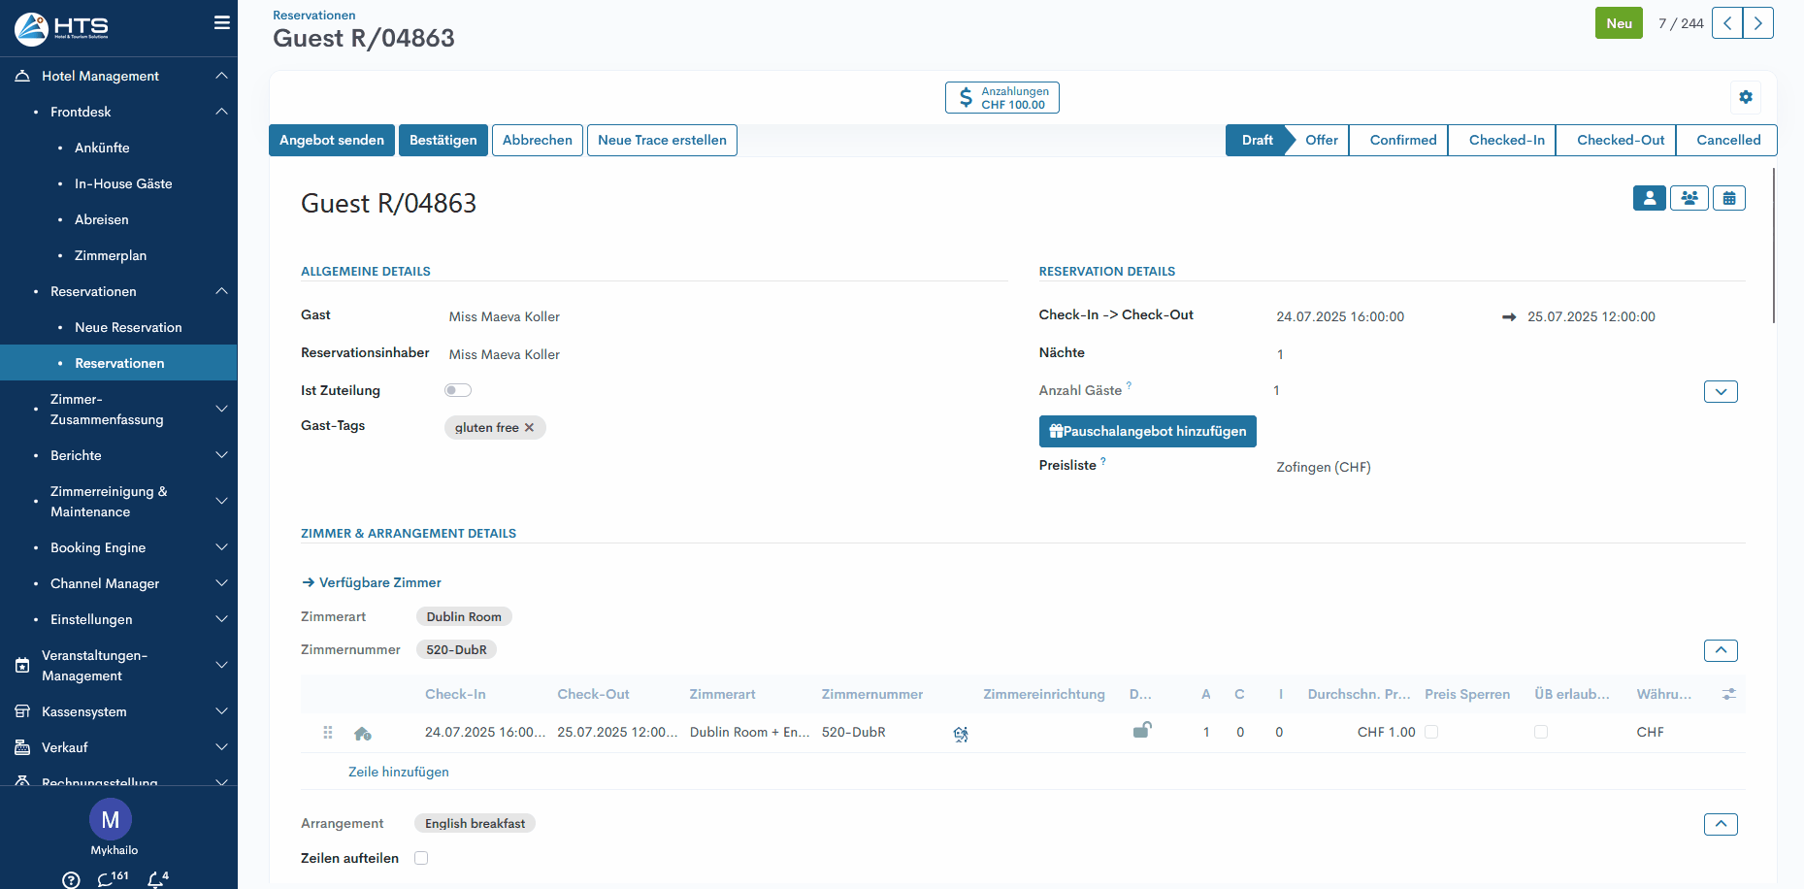Viewport: 1804px width, 889px height.
Task: Click the Zeile hinzufügen link
Action: (x=398, y=772)
